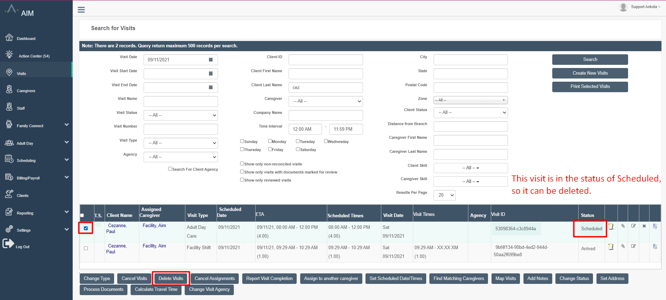Viewport: 666px width, 300px height.
Task: Open the Visit Status dropdown
Action: [181, 115]
